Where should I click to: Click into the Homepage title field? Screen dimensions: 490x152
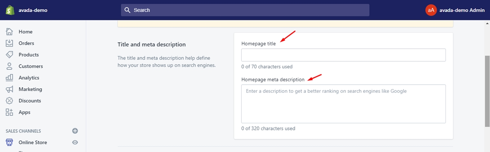click(343, 55)
